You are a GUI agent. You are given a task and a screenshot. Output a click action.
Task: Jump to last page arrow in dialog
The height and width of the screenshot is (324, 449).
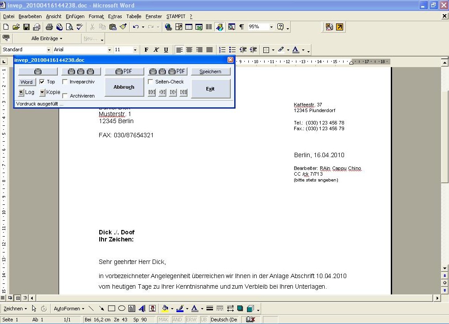click(x=183, y=92)
